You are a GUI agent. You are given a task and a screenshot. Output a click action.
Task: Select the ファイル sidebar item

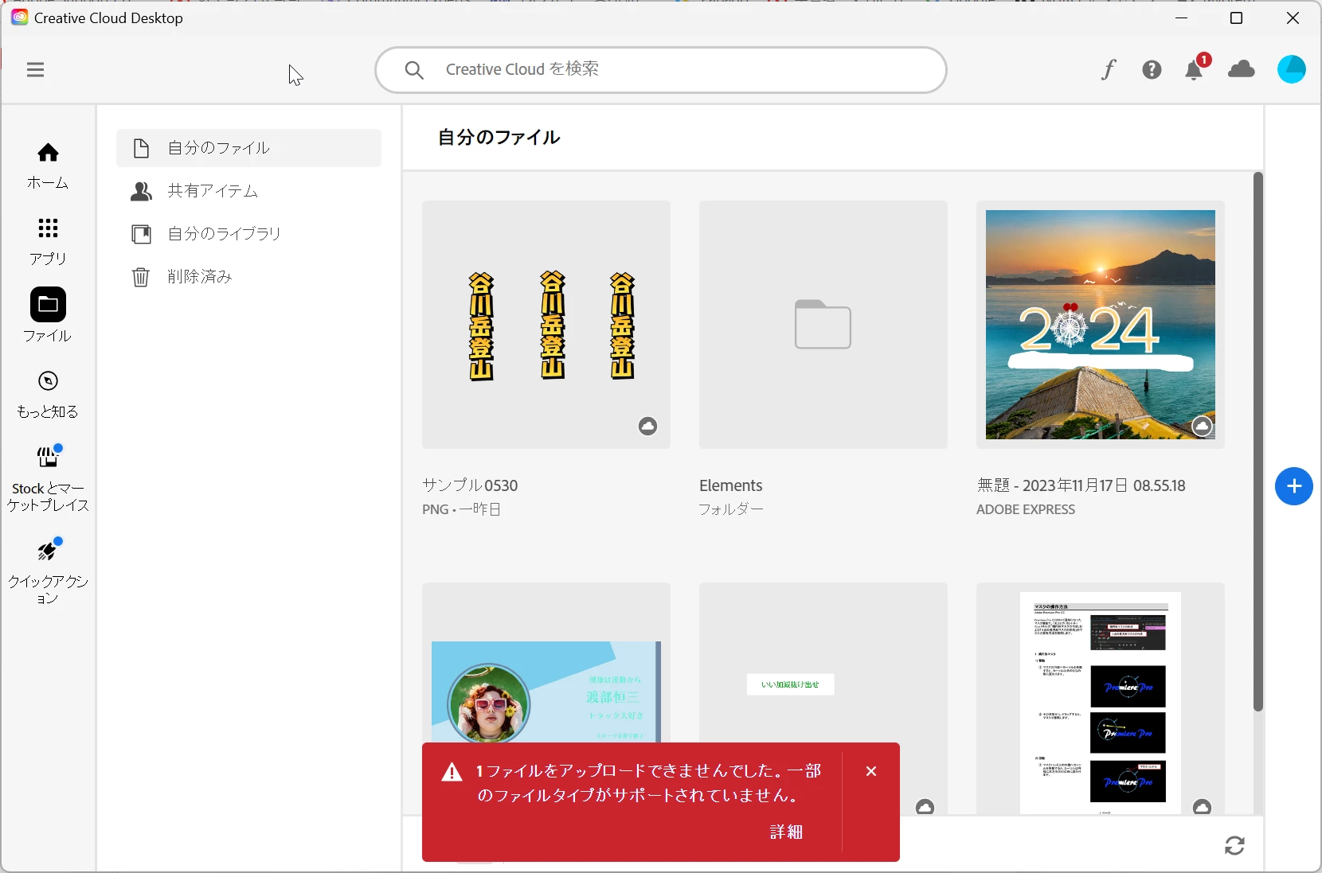tap(48, 316)
